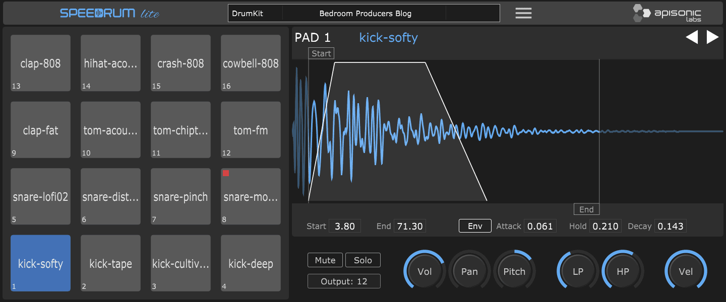Toggle the Env envelope button

pos(475,226)
